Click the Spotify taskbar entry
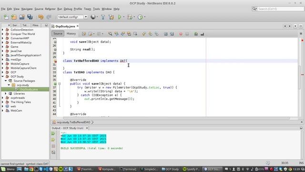This screenshot has width=305, height=172. [192, 169]
